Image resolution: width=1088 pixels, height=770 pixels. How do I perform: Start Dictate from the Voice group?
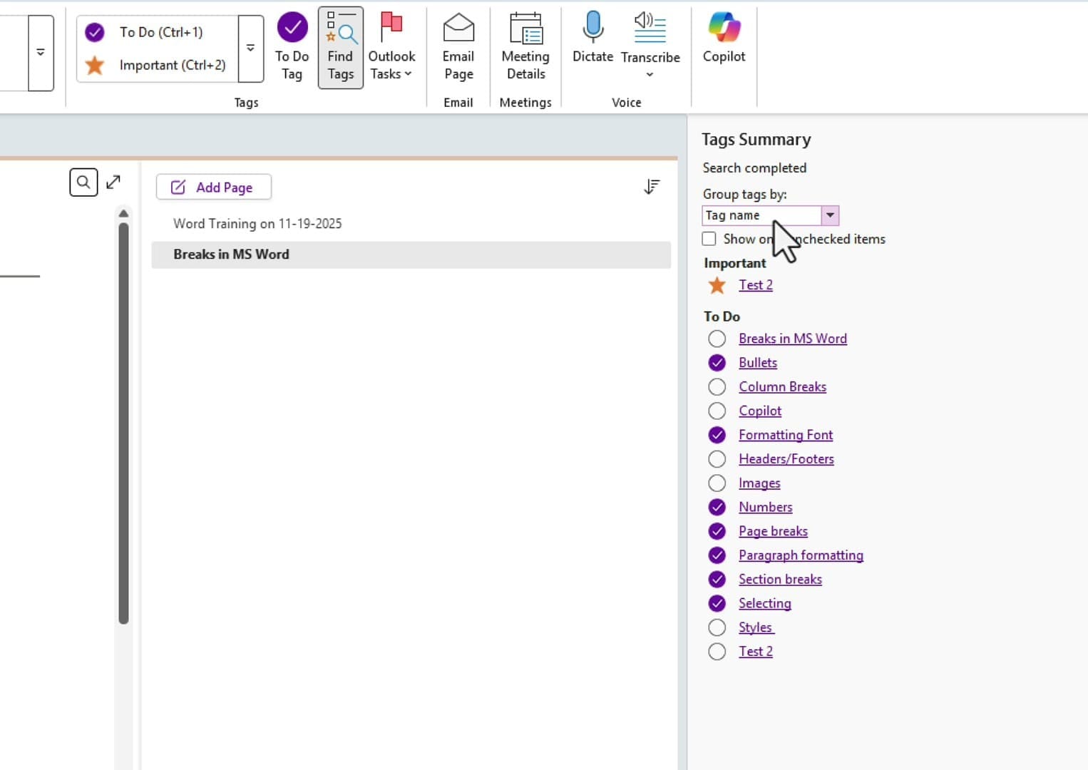(592, 39)
